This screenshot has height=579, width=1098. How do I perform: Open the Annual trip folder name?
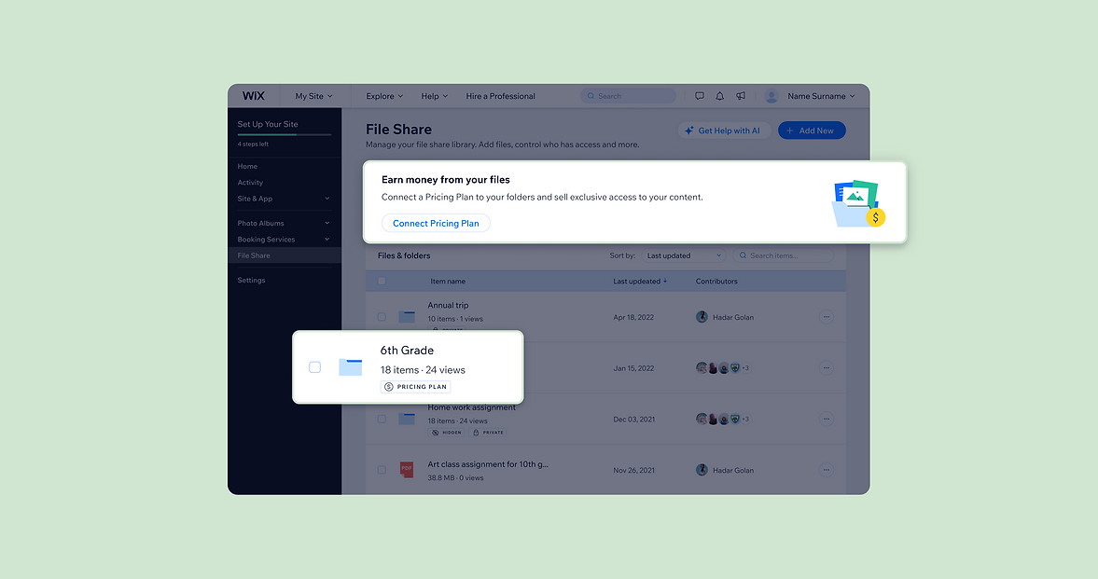pyautogui.click(x=448, y=305)
